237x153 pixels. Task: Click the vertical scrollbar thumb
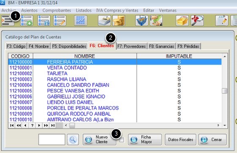click(225, 91)
